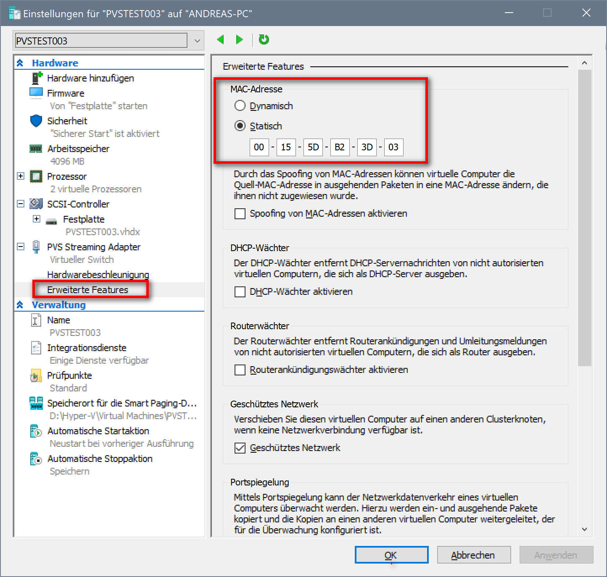Click the PVS Streaming Adapter network icon
This screenshot has height=577, width=607.
point(36,247)
